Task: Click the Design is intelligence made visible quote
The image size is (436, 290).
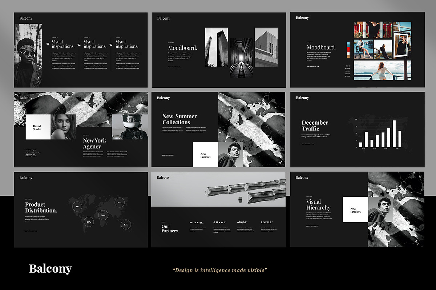Action: click(220, 270)
